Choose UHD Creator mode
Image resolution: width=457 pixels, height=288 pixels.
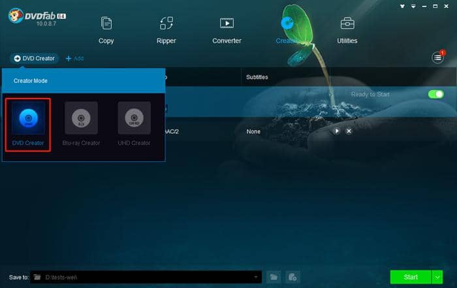tap(134, 118)
